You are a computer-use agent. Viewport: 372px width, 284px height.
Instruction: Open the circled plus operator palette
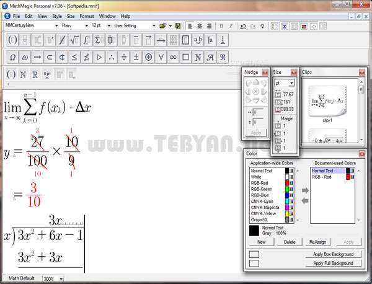(148, 57)
